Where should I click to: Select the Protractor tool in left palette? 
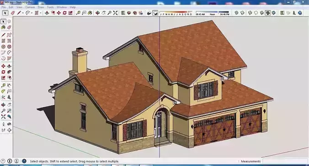pyautogui.click(x=3, y=91)
